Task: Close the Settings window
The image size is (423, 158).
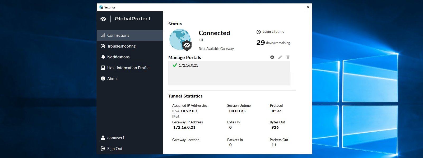Action: pyautogui.click(x=308, y=7)
